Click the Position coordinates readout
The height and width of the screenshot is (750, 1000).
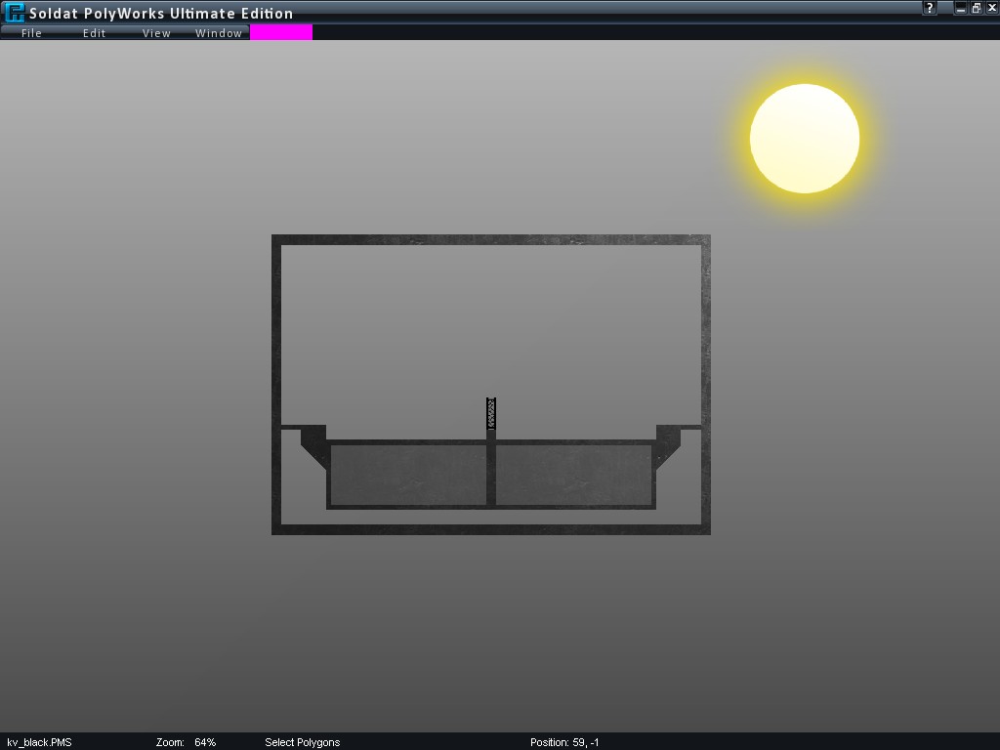point(564,742)
